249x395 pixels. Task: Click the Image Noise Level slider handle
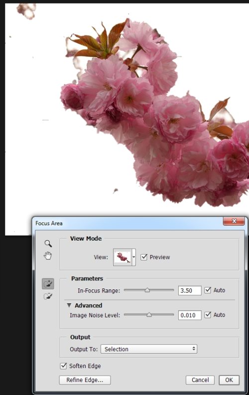pos(149,315)
